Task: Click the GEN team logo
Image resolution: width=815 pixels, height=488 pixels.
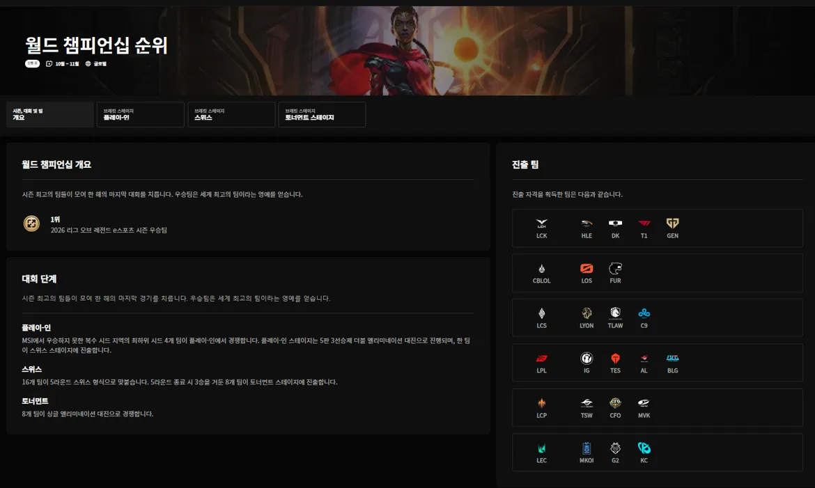Action: click(x=673, y=223)
